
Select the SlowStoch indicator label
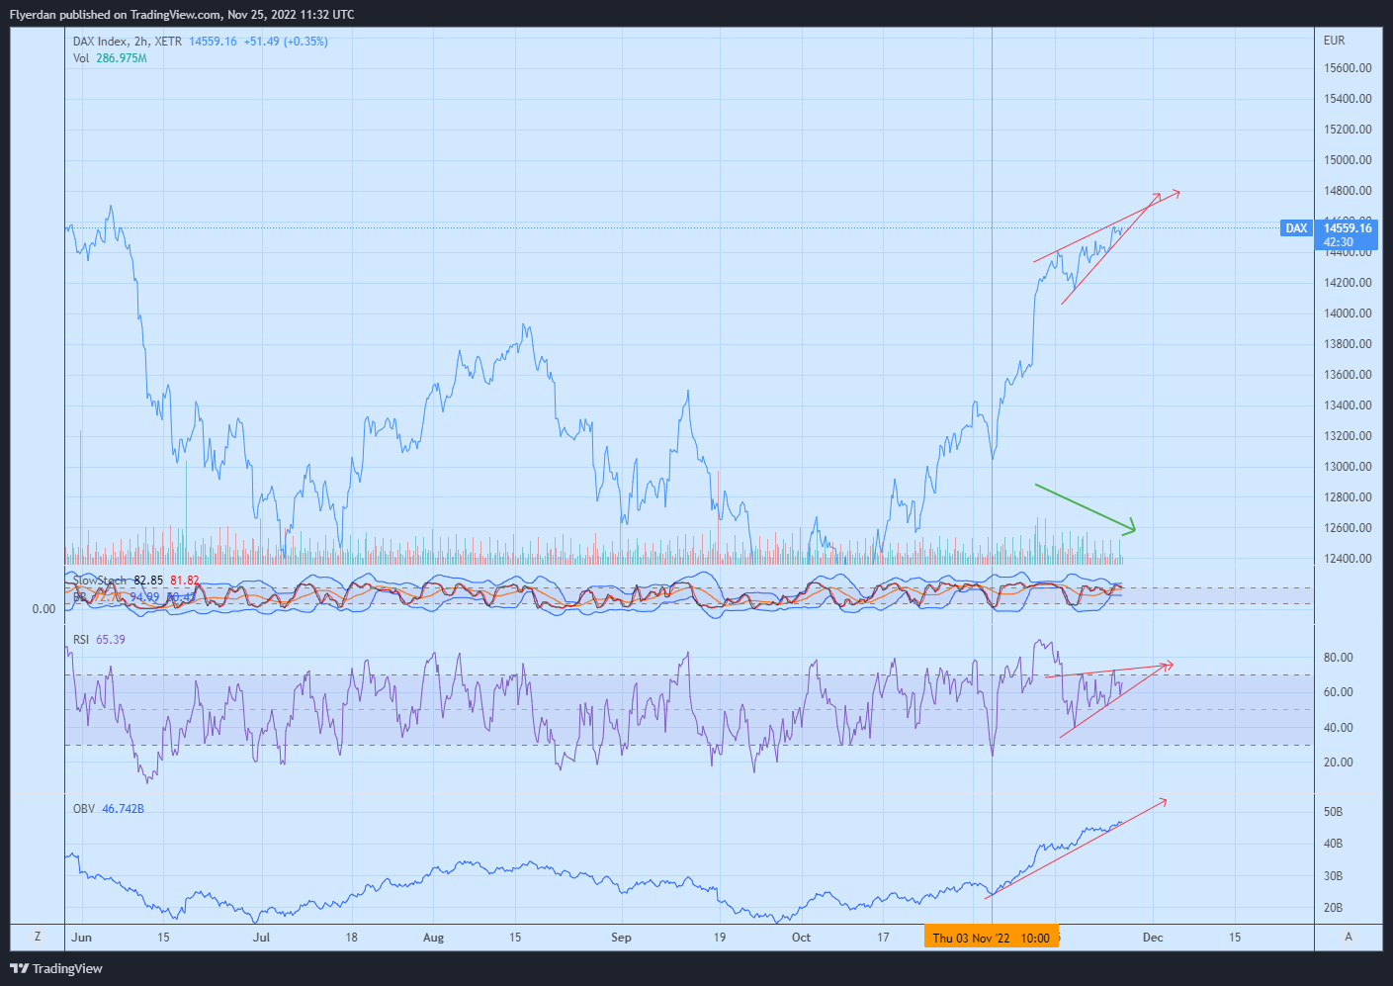point(100,581)
